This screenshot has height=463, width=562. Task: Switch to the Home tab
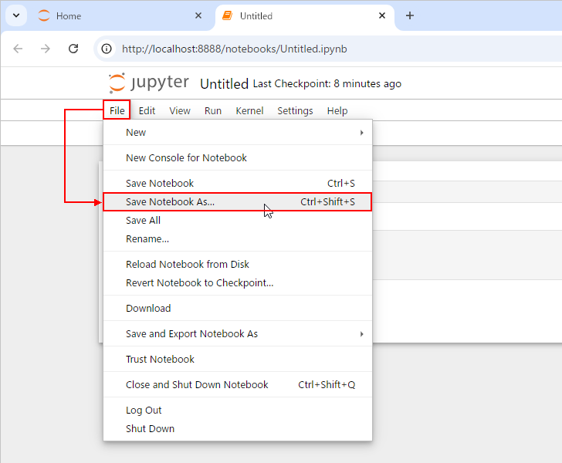116,15
